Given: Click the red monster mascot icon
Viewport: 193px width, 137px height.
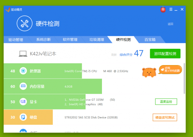Looking at the screenshot, I should pyautogui.click(x=163, y=9).
